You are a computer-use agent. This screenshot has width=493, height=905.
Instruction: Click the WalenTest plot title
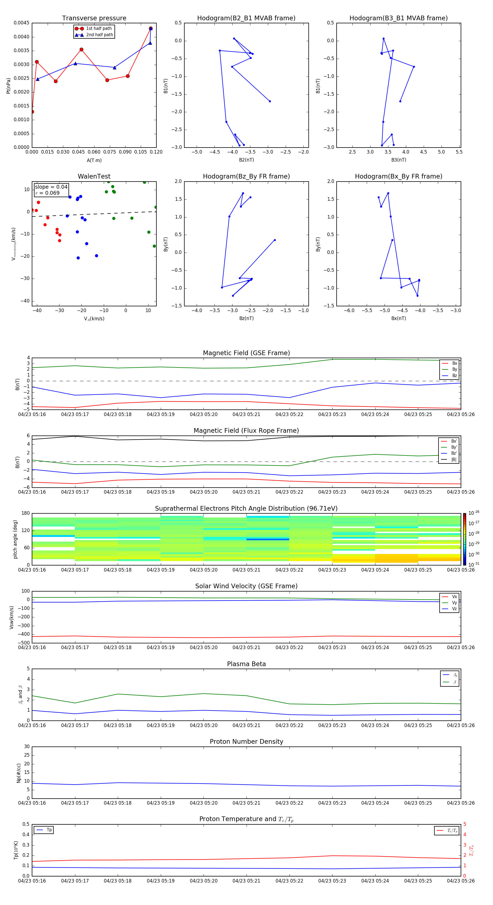[x=94, y=176]
